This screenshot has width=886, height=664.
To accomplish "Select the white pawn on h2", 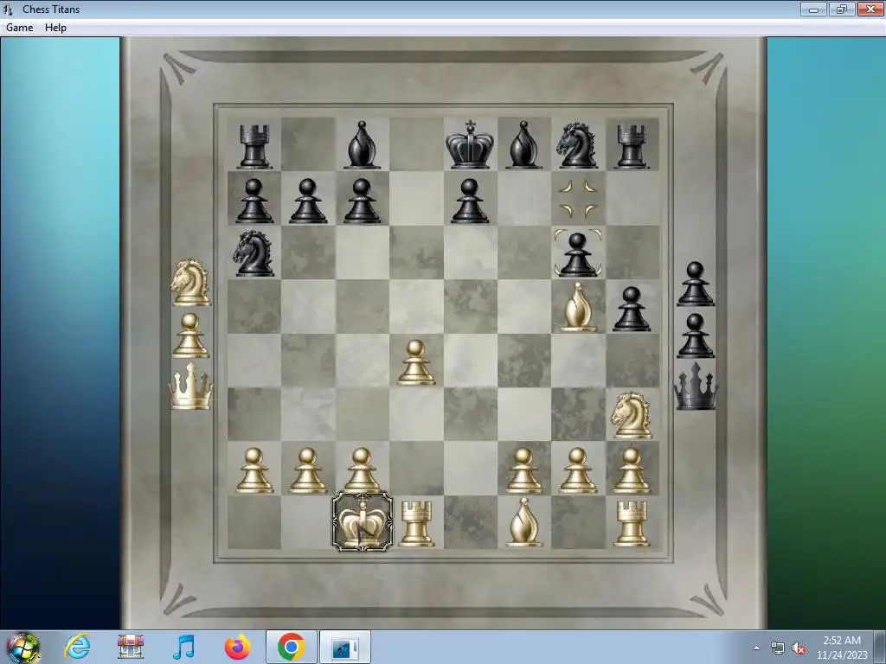I will [632, 470].
